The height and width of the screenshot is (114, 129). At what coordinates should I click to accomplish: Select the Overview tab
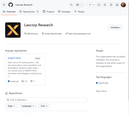click(x=9, y=12)
